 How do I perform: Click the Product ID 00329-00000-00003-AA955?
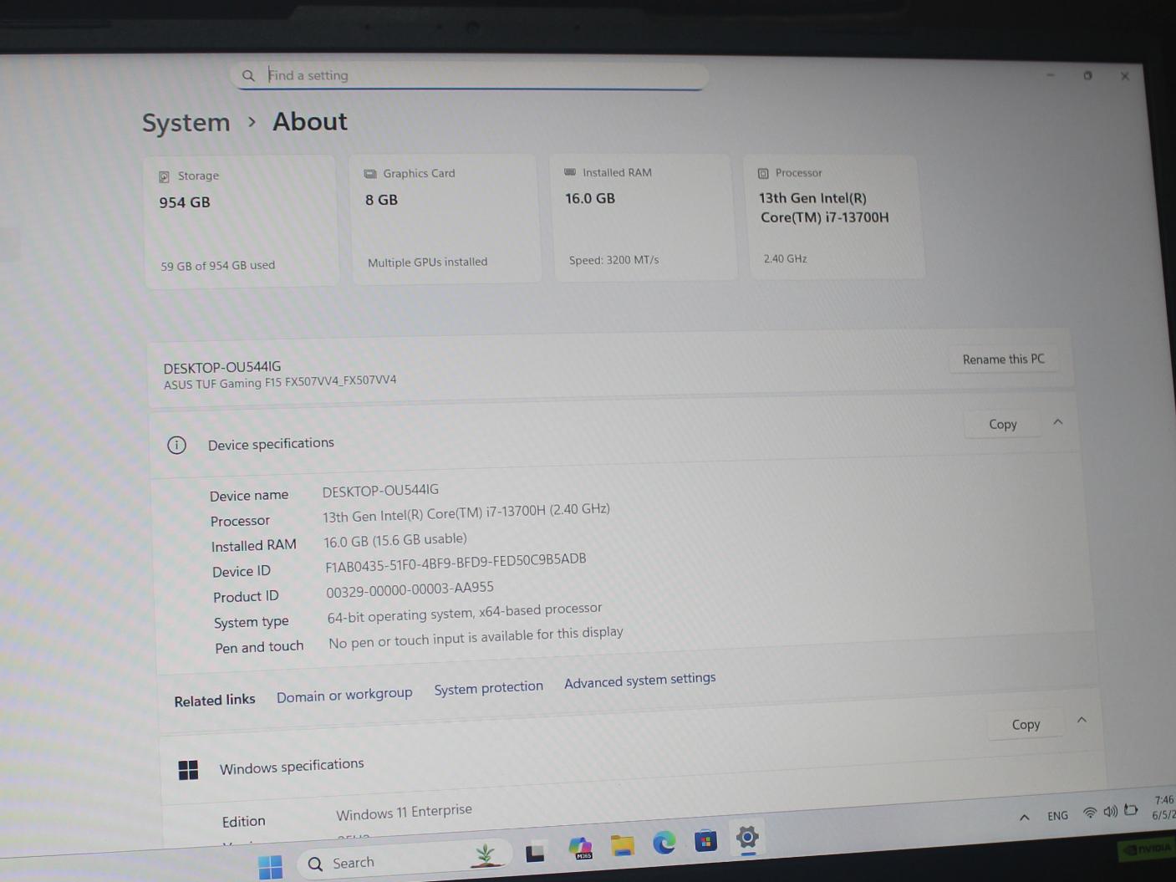point(410,589)
